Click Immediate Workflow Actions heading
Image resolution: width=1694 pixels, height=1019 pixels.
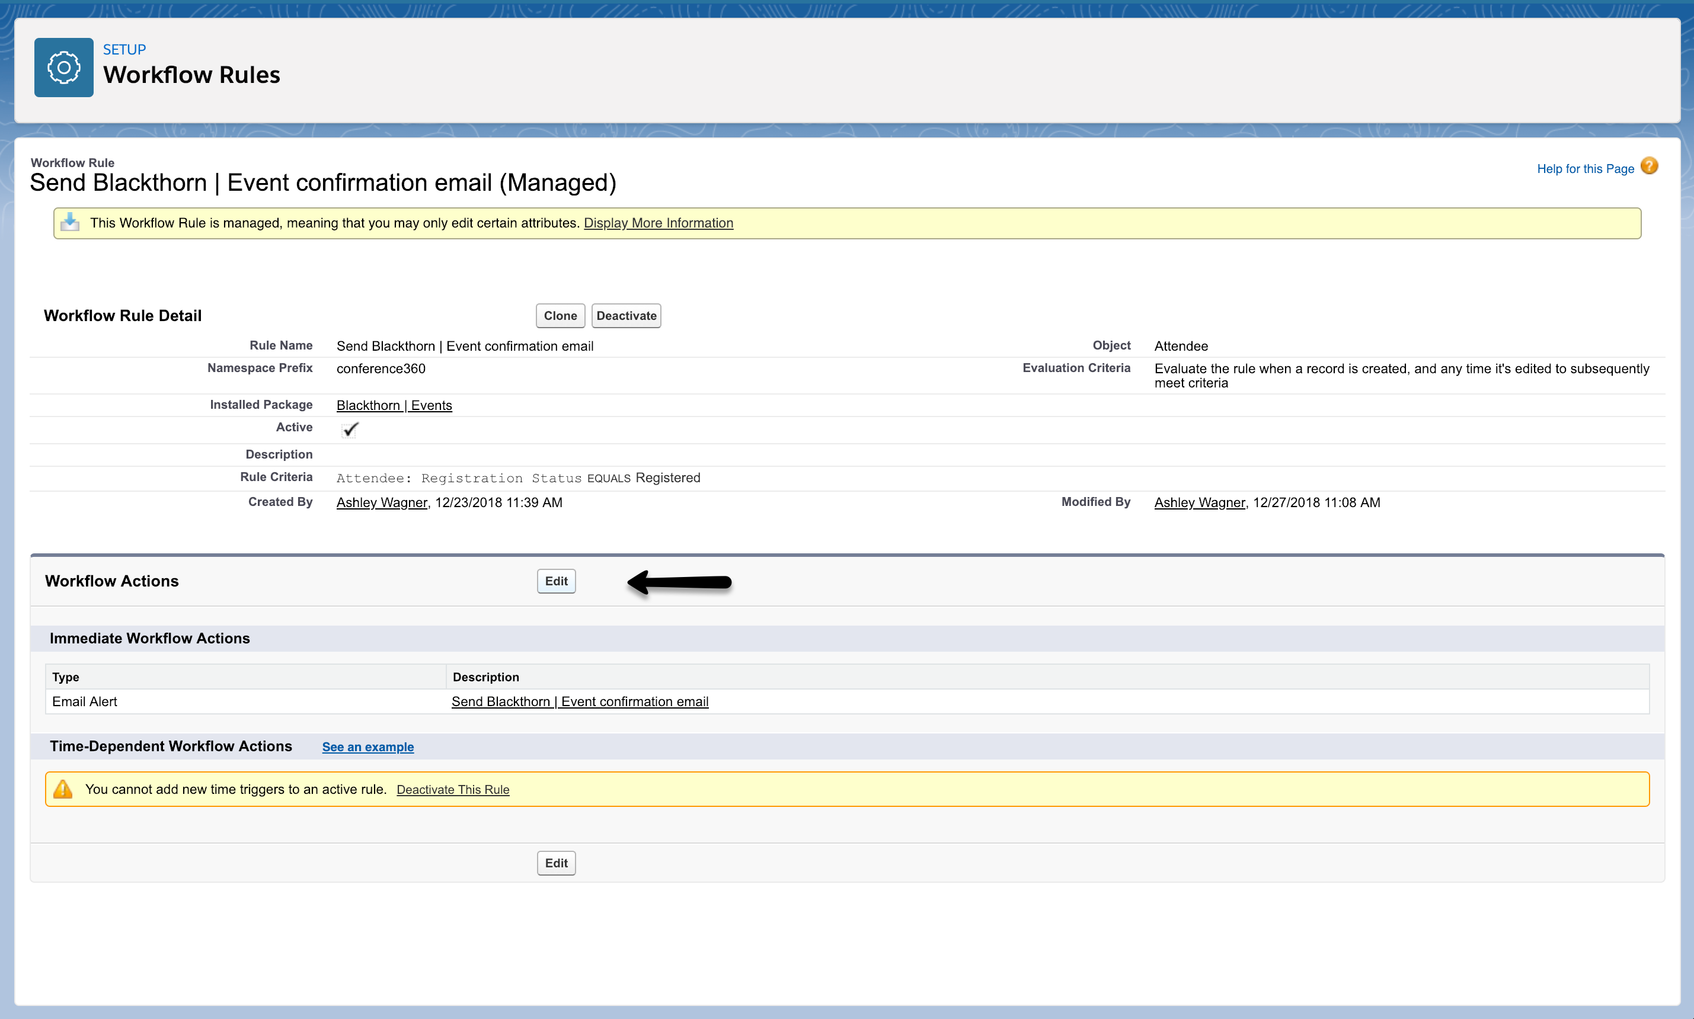[x=150, y=639]
